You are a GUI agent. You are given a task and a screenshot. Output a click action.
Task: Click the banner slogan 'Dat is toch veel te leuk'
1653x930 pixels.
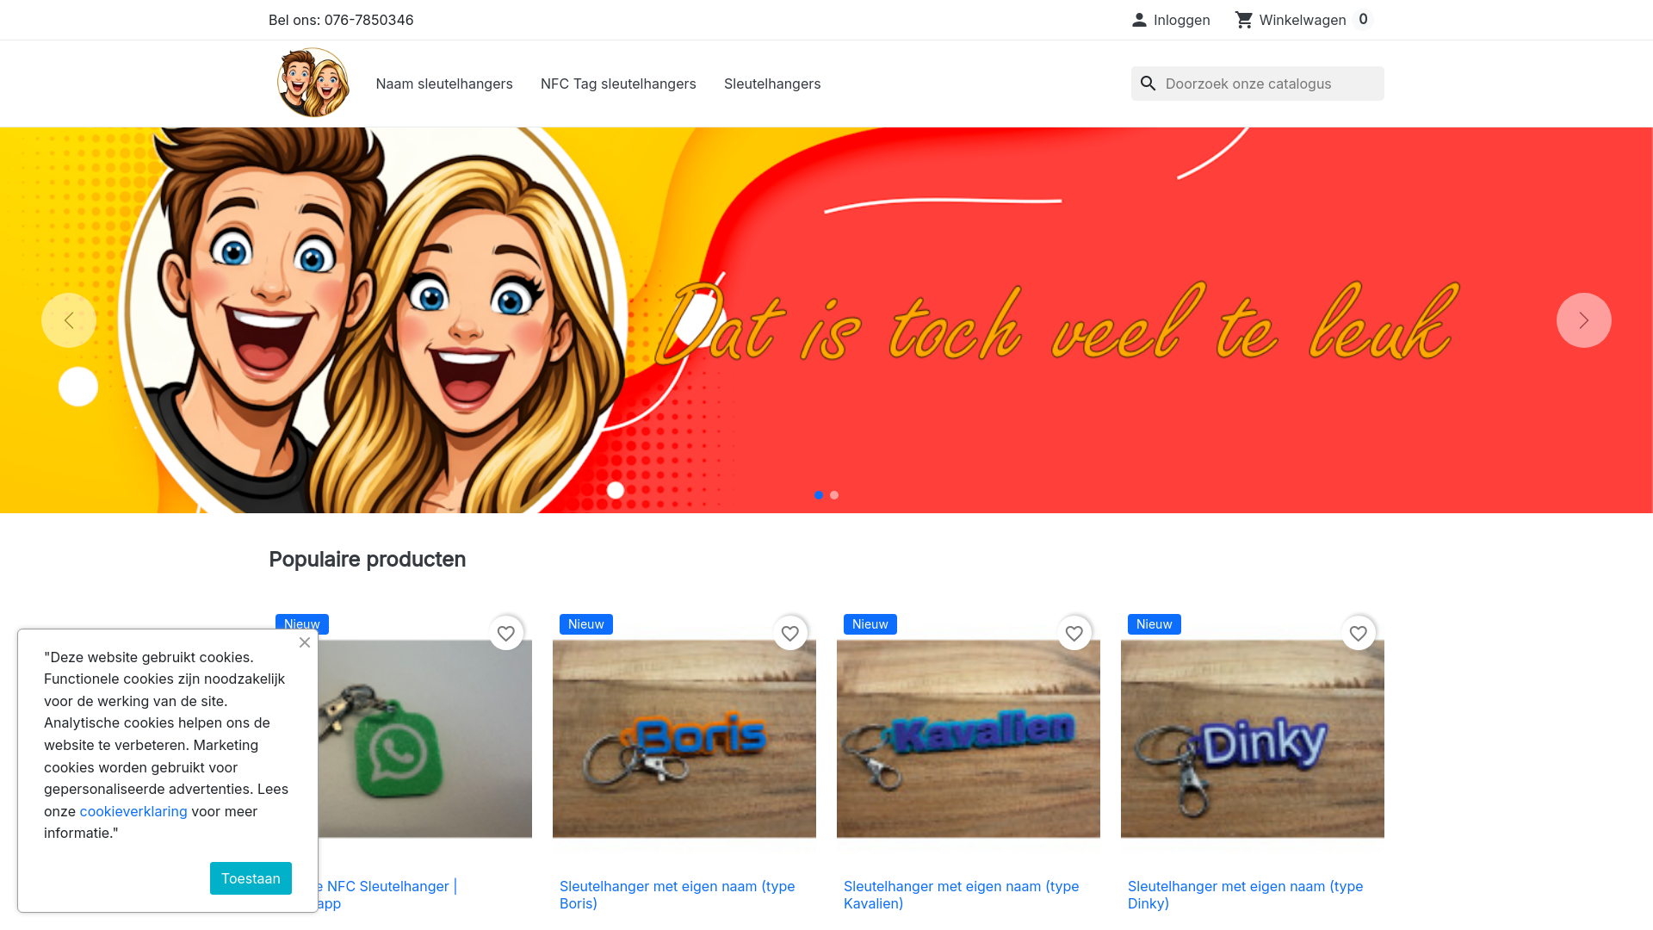(x=1057, y=323)
